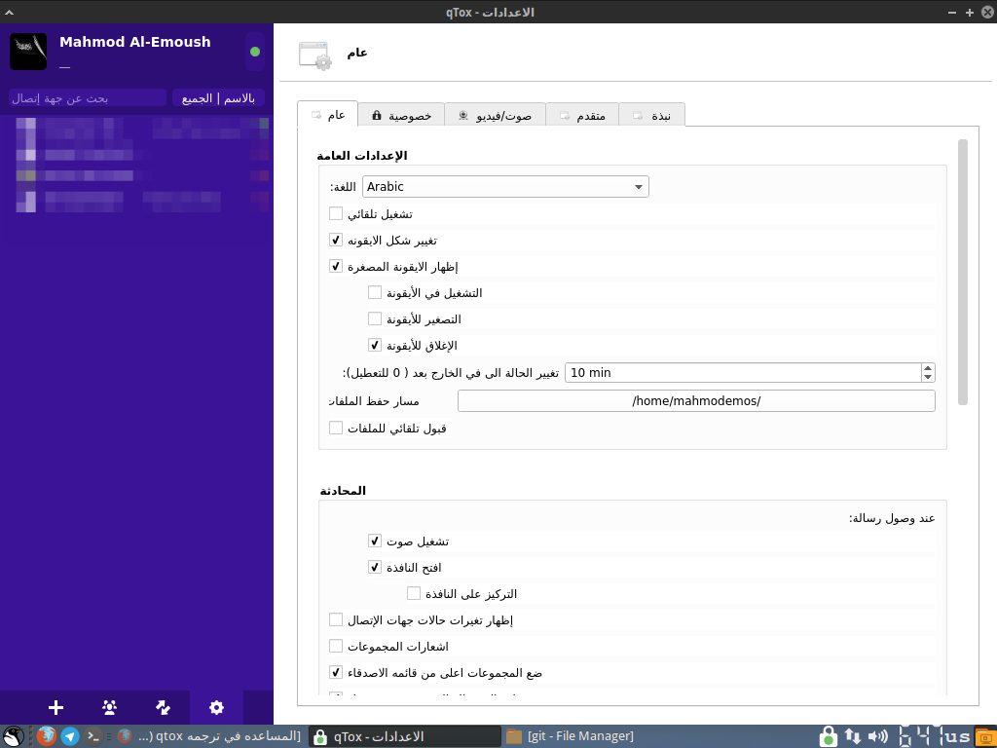Screen dimensions: 997x748
Task: Click the volume icon in system tray
Action: [x=877, y=736]
